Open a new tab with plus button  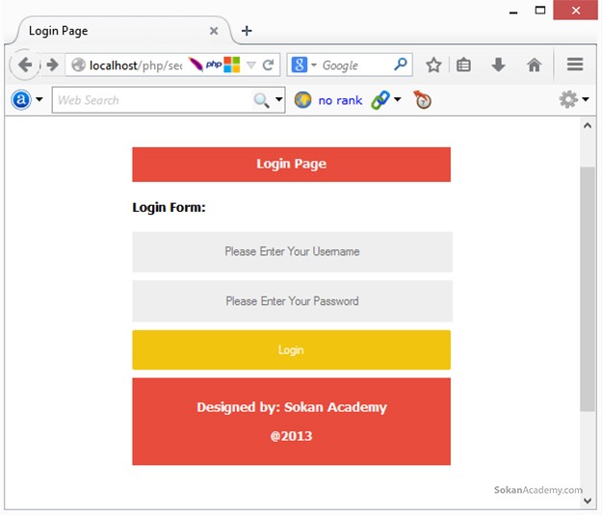(247, 31)
